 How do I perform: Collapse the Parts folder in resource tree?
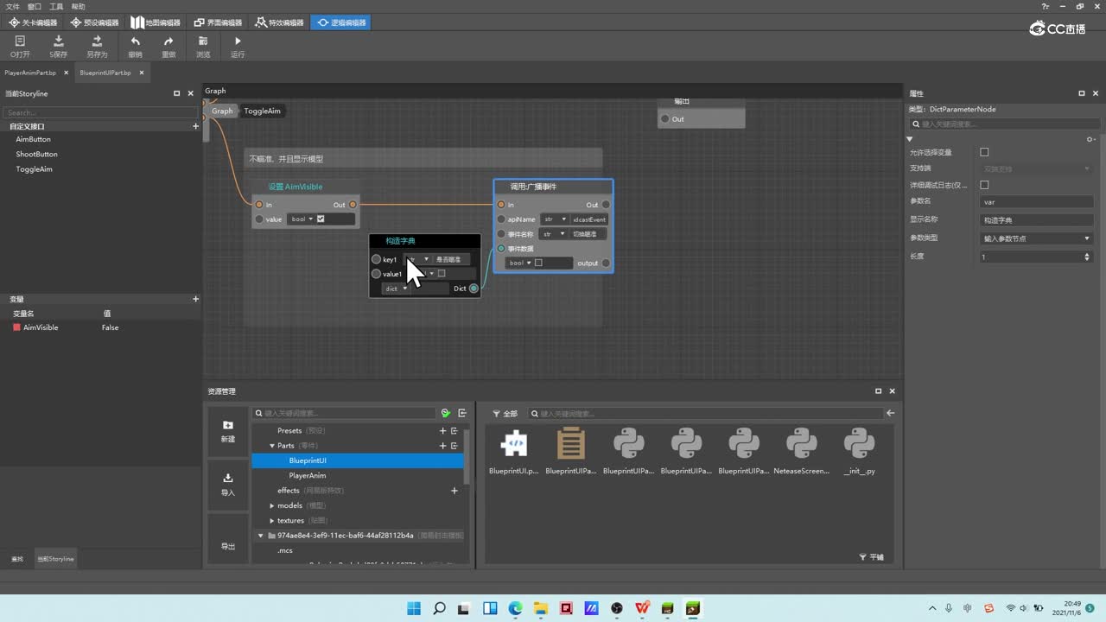click(x=272, y=446)
